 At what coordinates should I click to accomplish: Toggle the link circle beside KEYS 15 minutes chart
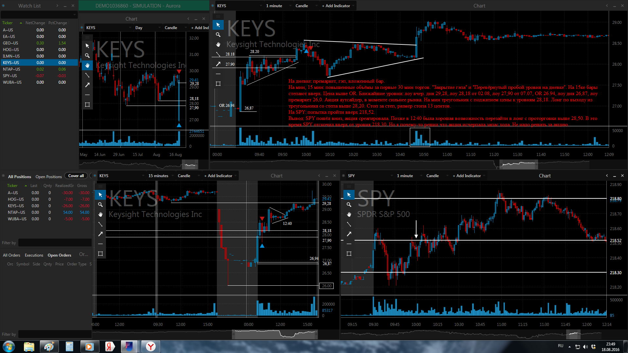click(x=95, y=176)
